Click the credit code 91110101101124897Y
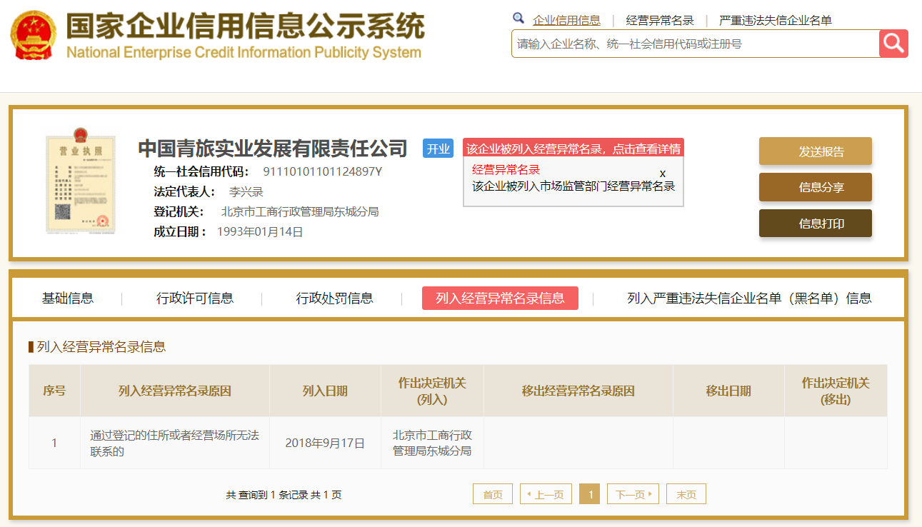 pyautogui.click(x=323, y=171)
